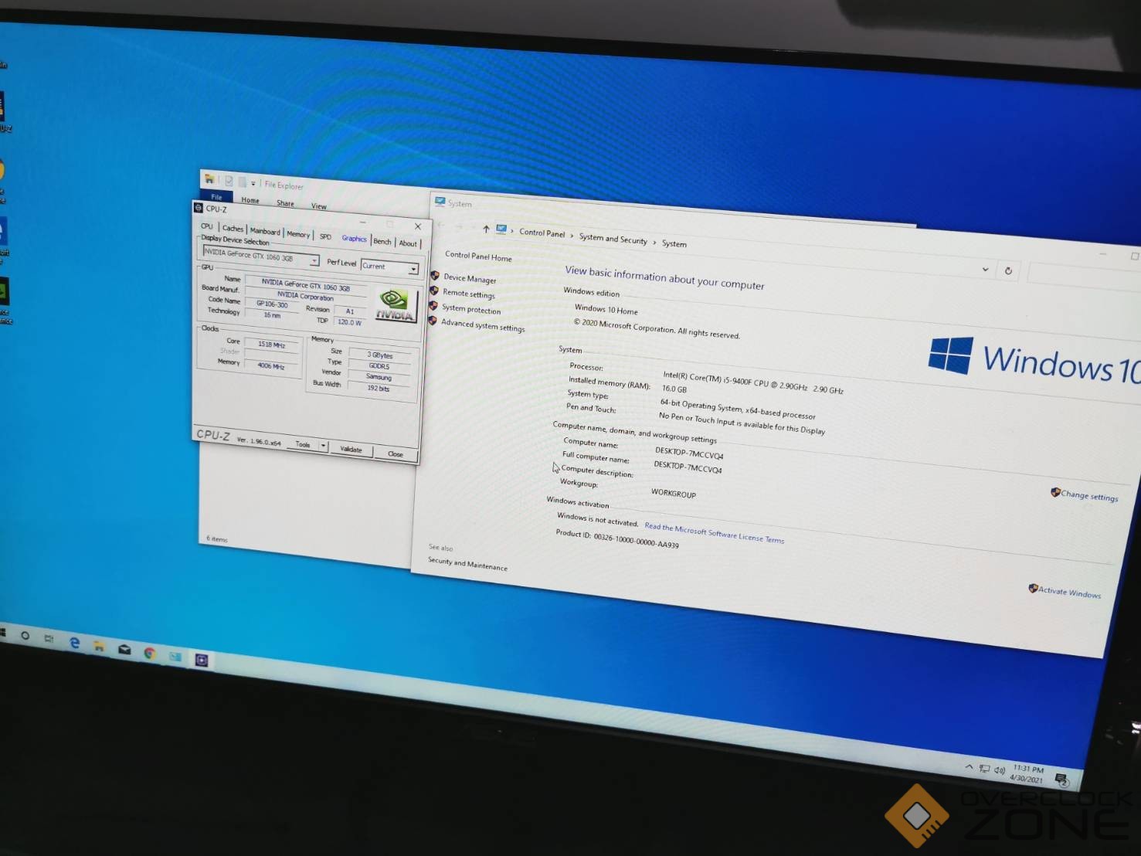Screen dimensions: 1141x856
Task: Click the Memory clock value 4006 MHz
Action: pos(270,366)
